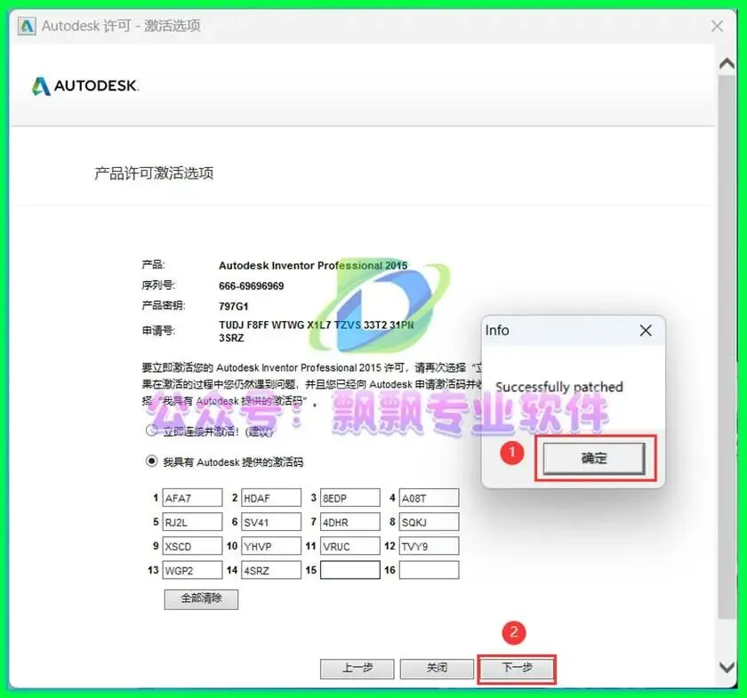
Task: Click activation code field 7 containing 4DHR
Action: coord(350,522)
